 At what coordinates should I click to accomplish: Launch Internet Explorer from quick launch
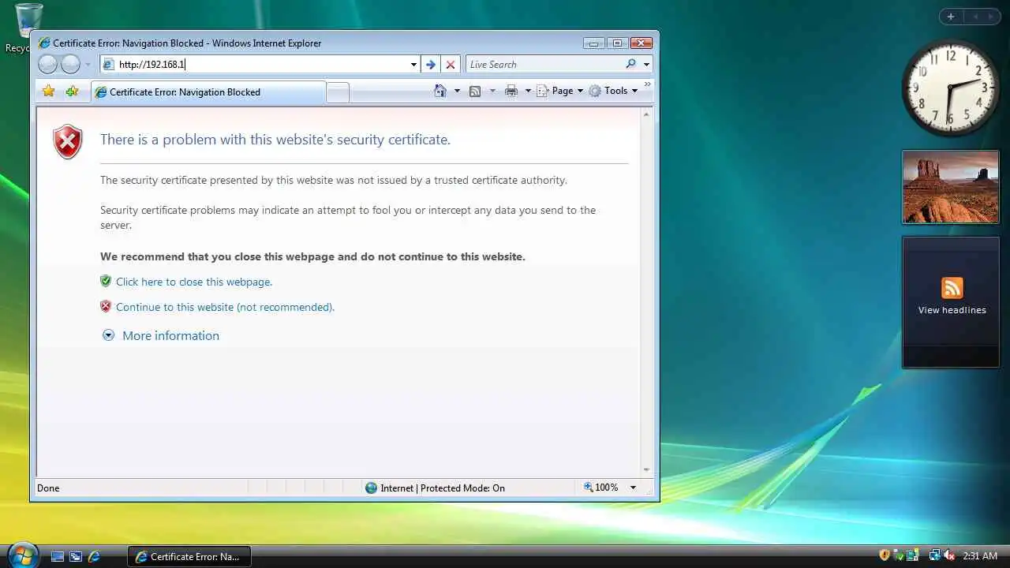click(x=94, y=556)
